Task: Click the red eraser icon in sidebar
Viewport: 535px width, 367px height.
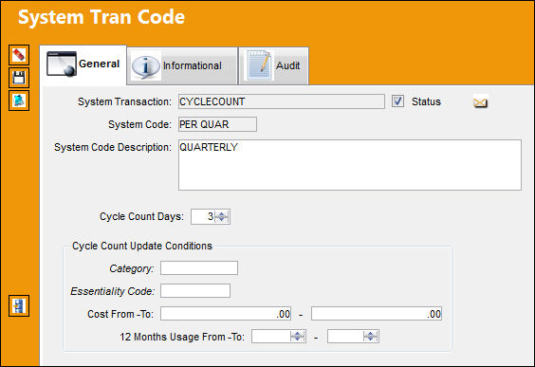Action: click(19, 55)
